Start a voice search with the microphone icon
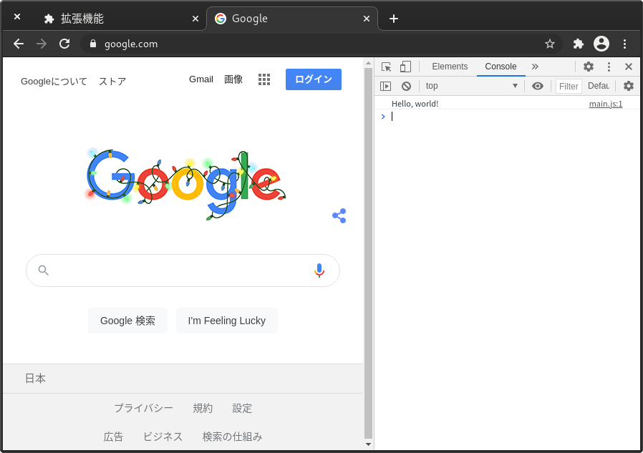Image resolution: width=643 pixels, height=453 pixels. pyautogui.click(x=319, y=271)
